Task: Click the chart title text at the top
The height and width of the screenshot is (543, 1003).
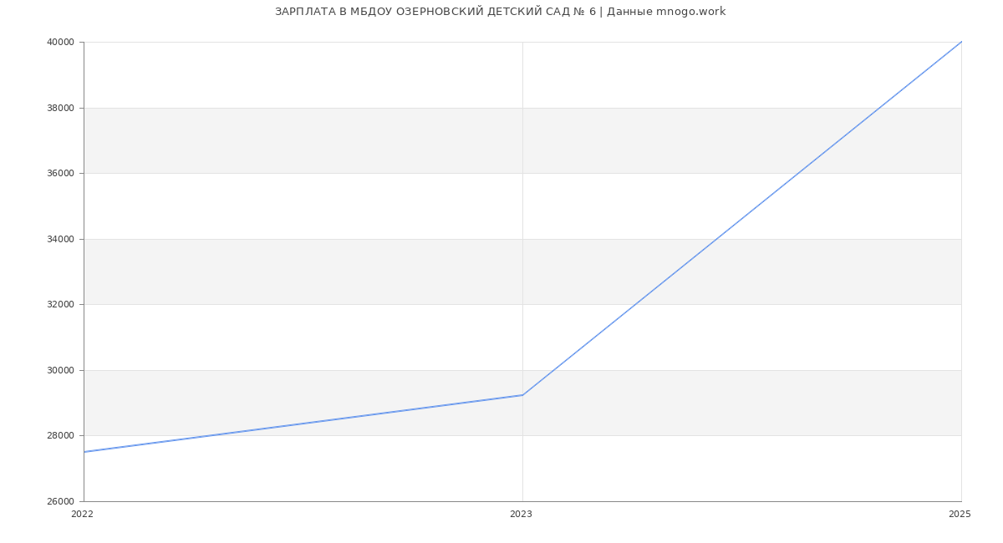Action: 500,12
